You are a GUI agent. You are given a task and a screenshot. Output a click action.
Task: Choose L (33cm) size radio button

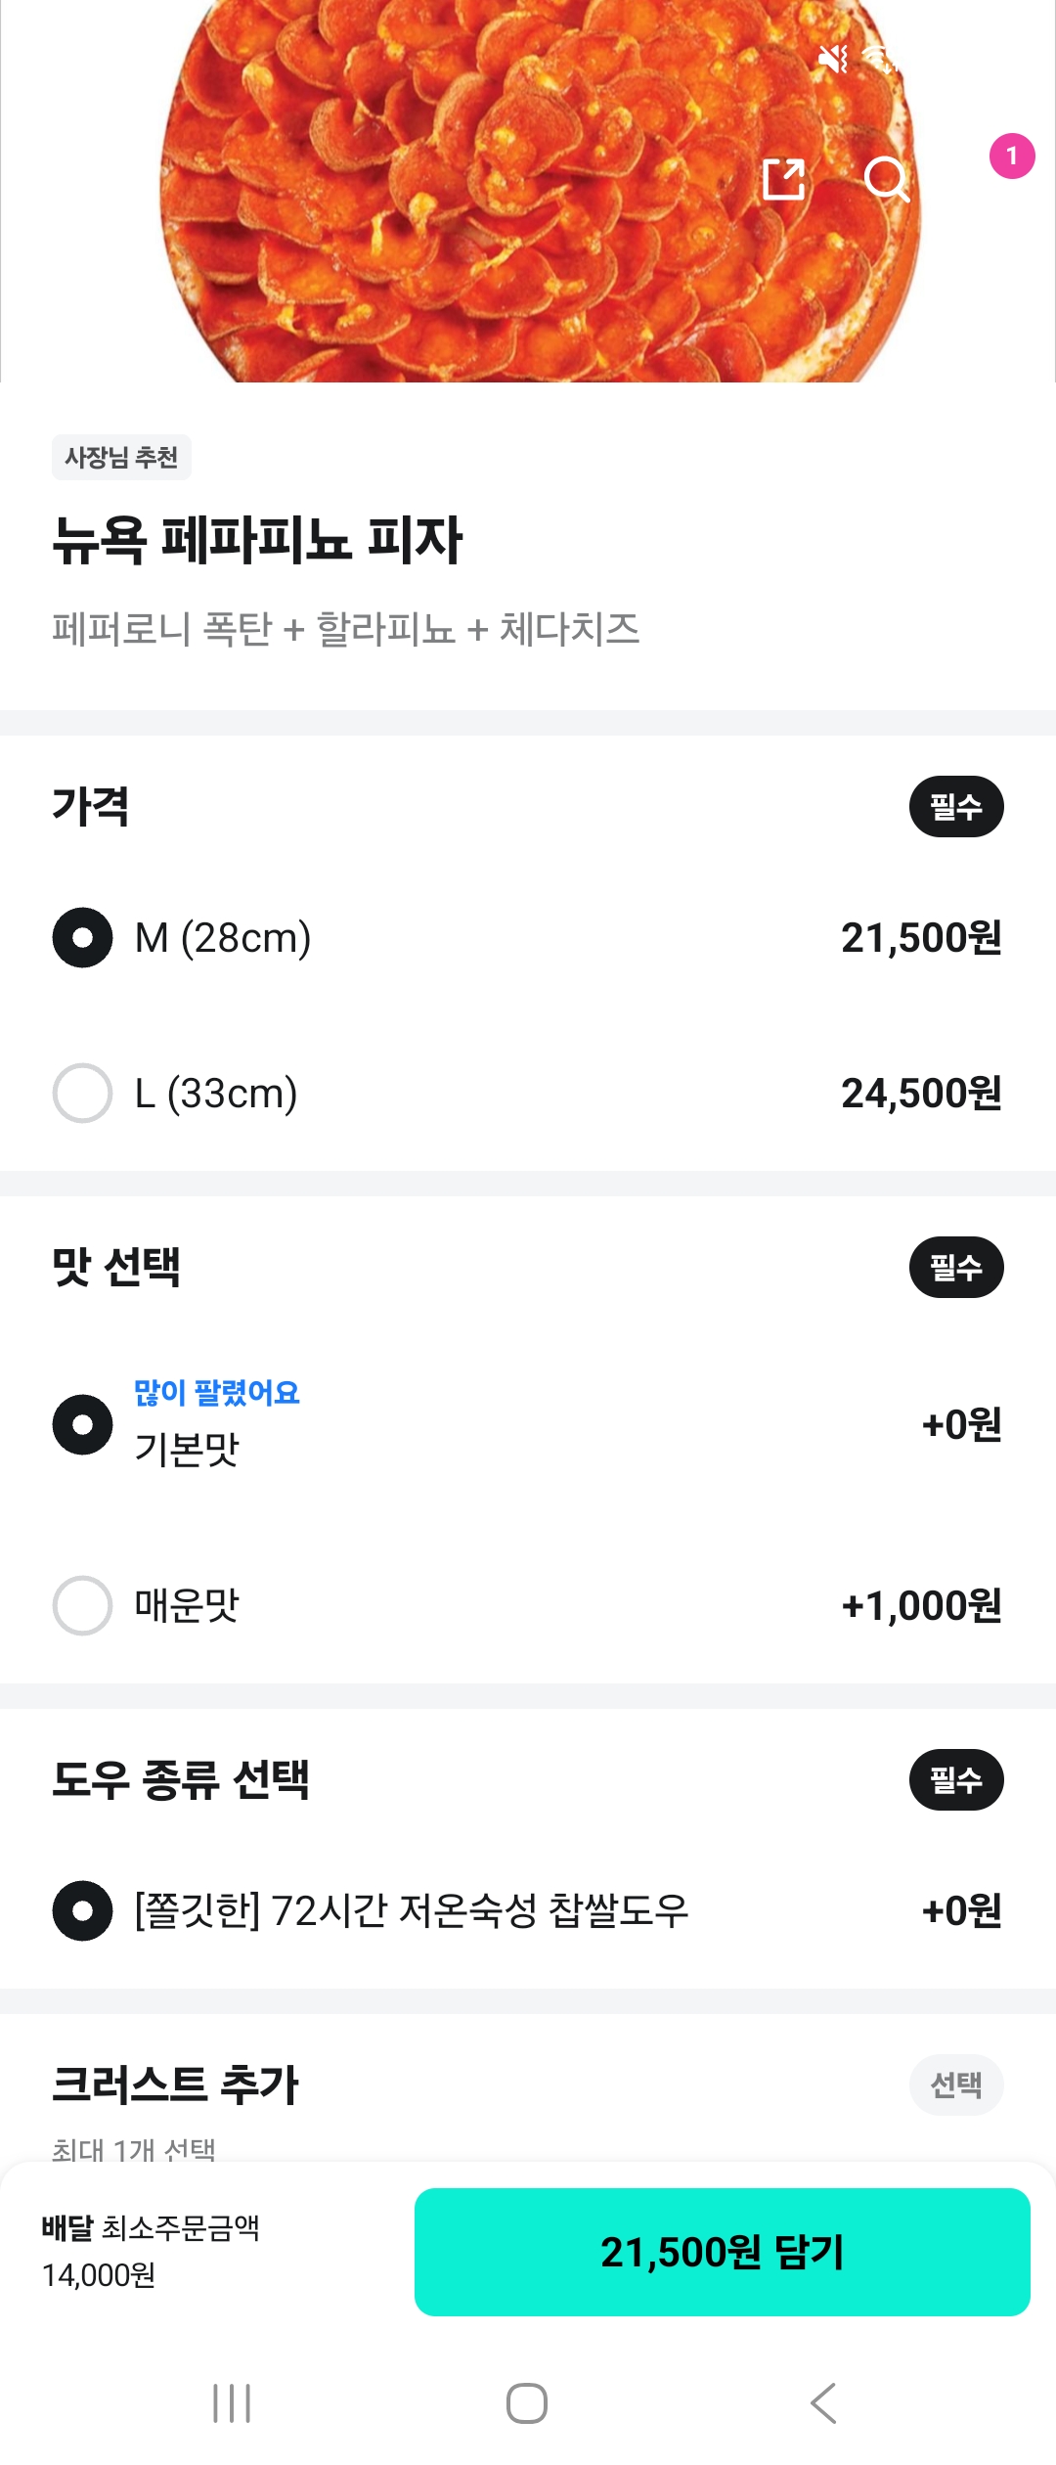83,1093
